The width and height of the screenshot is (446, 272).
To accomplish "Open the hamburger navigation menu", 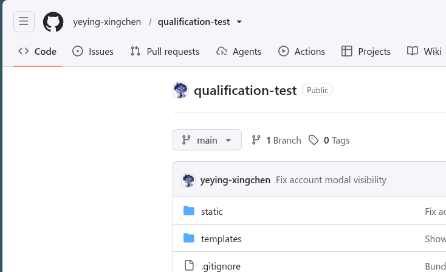I will point(24,22).
